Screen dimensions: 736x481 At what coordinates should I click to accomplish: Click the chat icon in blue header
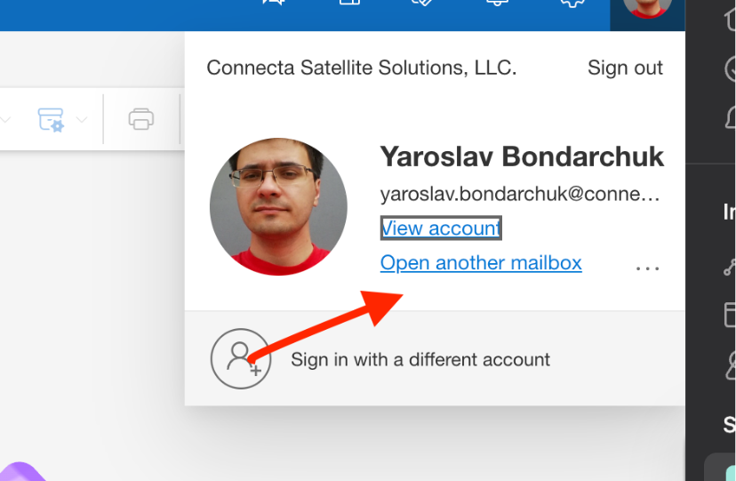275,4
